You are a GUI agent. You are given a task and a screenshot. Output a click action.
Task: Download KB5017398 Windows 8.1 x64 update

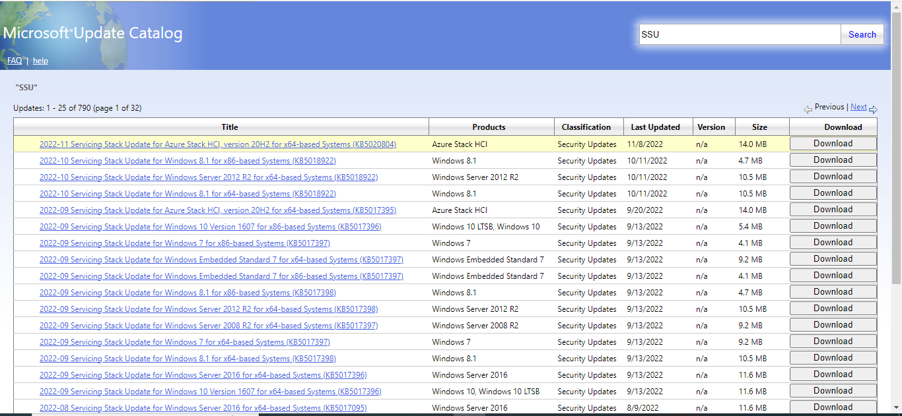pos(833,358)
